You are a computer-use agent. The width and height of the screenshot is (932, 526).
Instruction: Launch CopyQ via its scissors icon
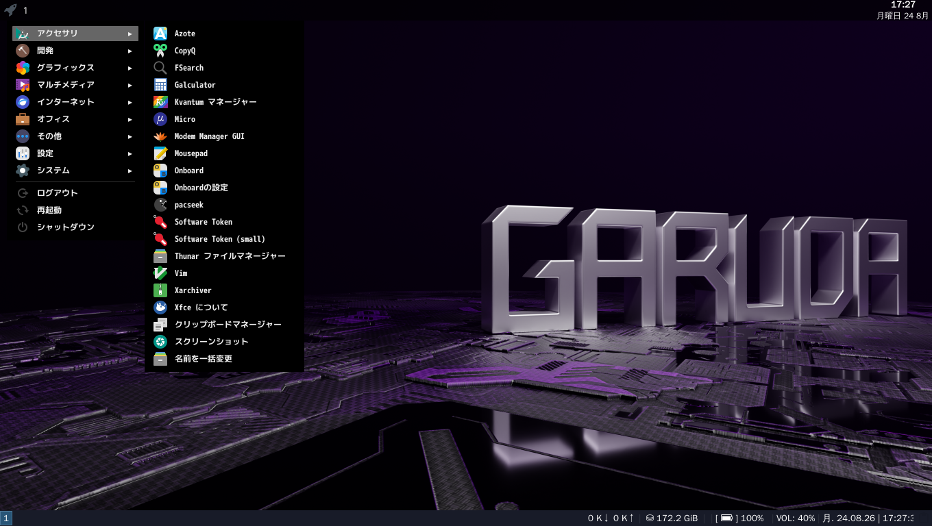tap(160, 51)
